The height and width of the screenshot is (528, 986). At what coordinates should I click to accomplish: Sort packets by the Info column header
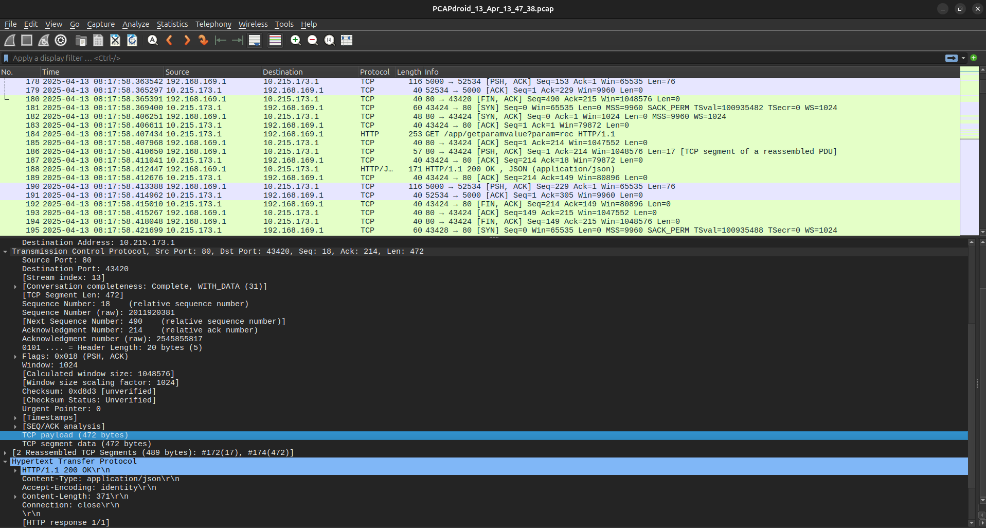(691, 72)
